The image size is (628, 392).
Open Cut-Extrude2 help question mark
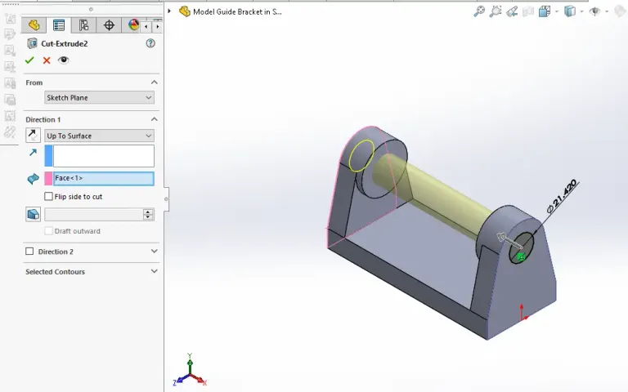tap(150, 43)
